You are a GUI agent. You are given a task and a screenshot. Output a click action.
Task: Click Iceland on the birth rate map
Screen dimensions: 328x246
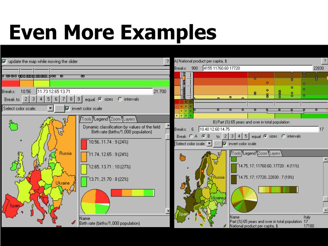(13, 126)
